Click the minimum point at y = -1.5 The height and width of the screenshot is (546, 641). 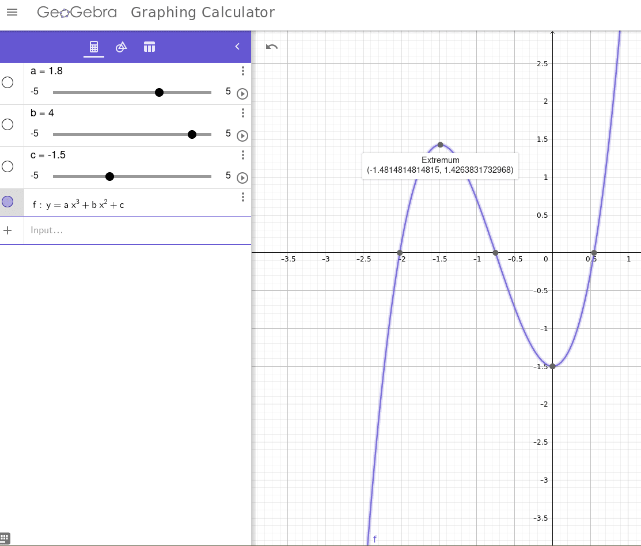(x=552, y=366)
